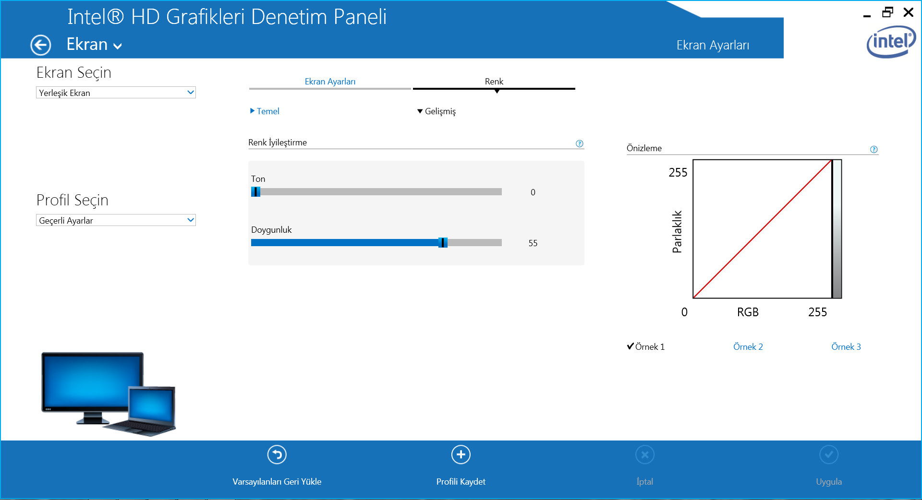Click the title 'Intel® HD Grafikleri Denetim Paneli'
Screen dimensions: 922x500
(x=227, y=17)
